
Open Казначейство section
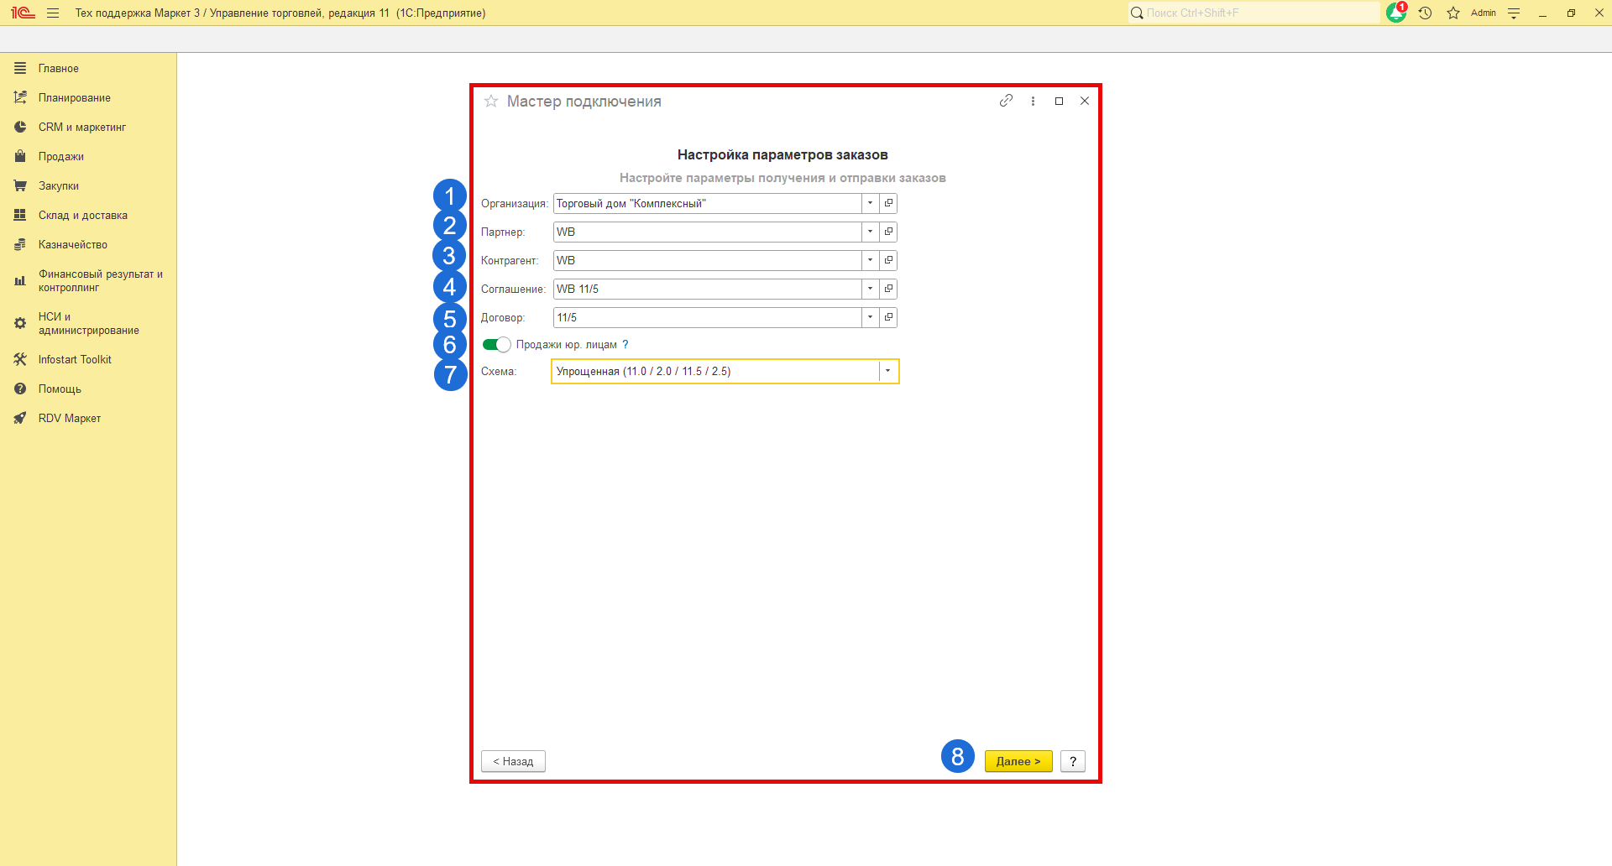click(x=88, y=244)
